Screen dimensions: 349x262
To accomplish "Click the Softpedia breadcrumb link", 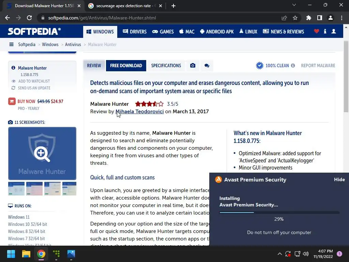I will point(27,44).
